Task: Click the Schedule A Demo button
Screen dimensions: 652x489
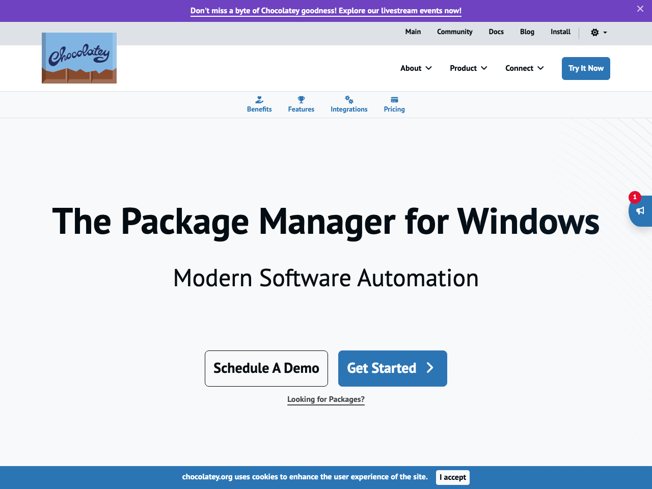Action: (266, 368)
